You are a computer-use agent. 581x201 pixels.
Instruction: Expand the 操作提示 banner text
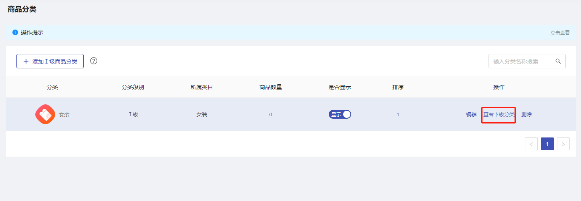click(32, 32)
